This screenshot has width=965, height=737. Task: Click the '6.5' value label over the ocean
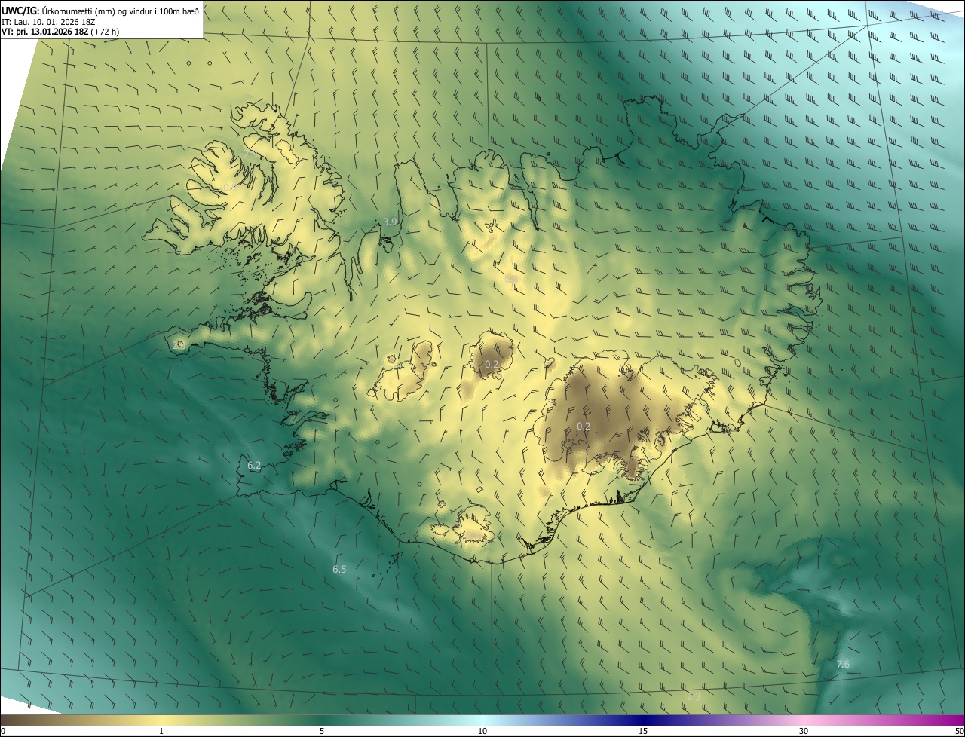click(x=339, y=569)
